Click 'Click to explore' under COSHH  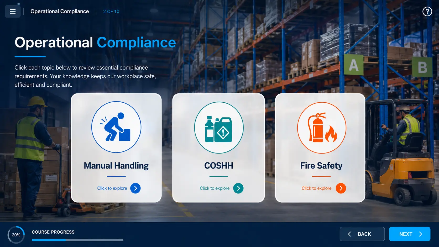pyautogui.click(x=215, y=188)
